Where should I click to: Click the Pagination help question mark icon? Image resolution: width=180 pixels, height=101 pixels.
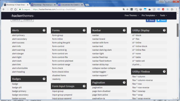tap(124, 82)
